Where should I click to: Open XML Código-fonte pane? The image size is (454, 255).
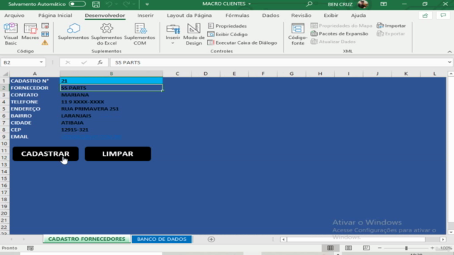pyautogui.click(x=298, y=34)
